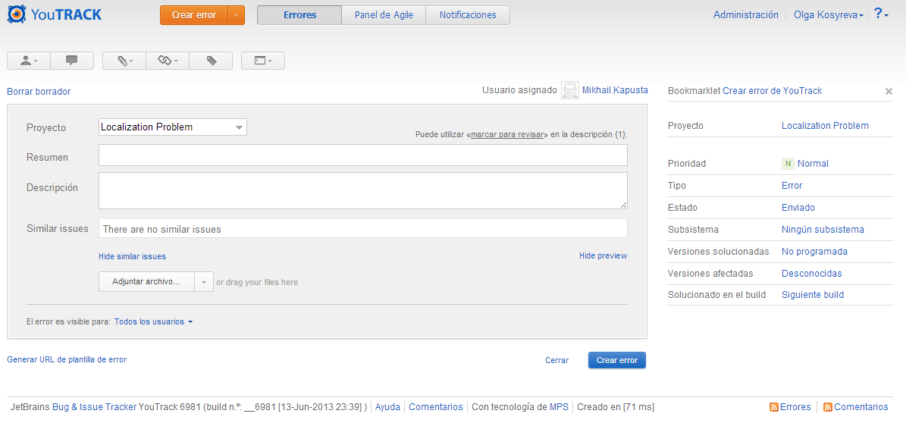Click Errores feed text link
The image size is (906, 423).
pyautogui.click(x=795, y=407)
